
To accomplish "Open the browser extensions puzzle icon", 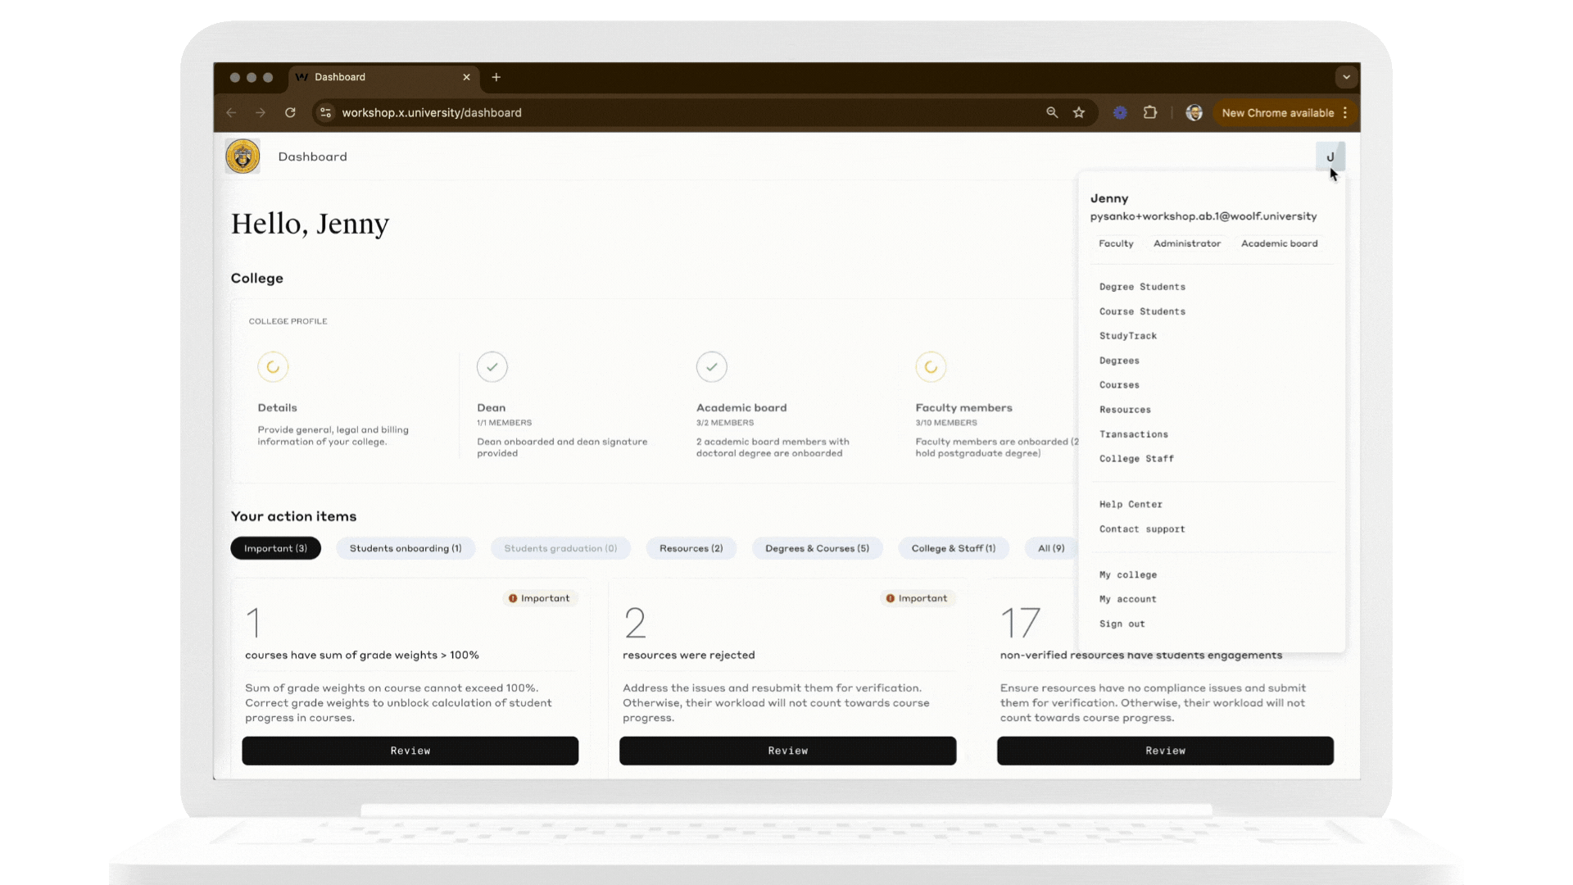I will click(x=1150, y=113).
